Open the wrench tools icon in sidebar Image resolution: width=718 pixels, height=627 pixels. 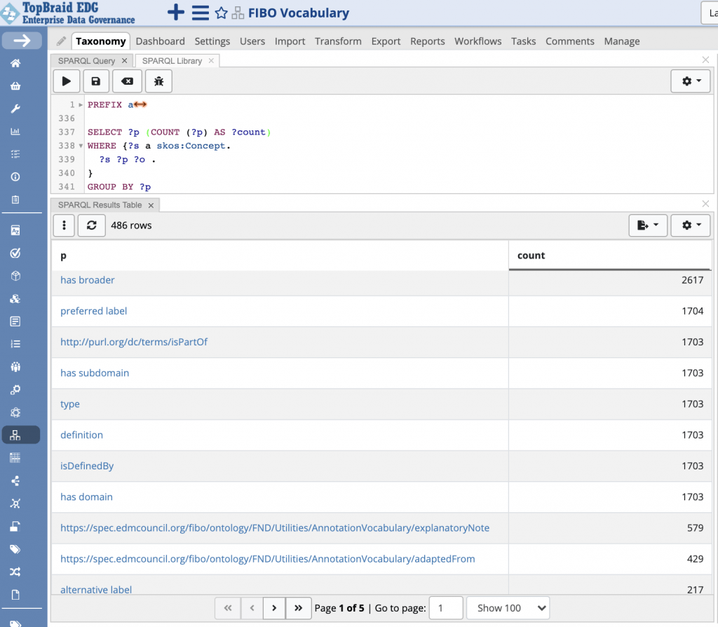coord(15,109)
